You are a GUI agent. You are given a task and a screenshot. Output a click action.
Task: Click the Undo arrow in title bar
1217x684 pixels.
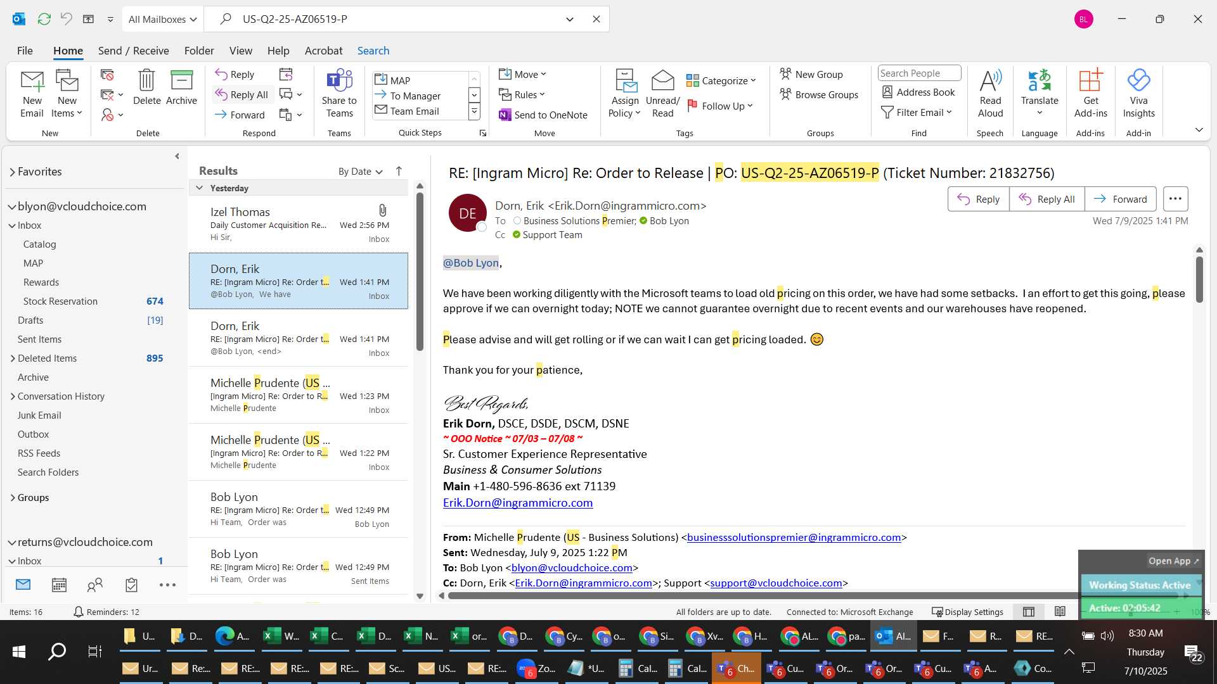66,19
